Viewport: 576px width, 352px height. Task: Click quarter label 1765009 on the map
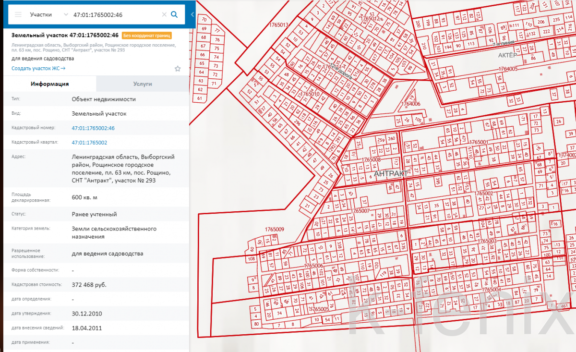click(275, 230)
